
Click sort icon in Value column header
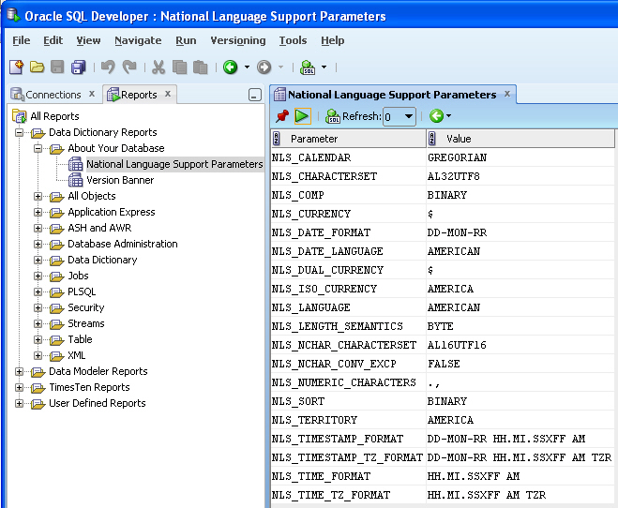(x=432, y=139)
